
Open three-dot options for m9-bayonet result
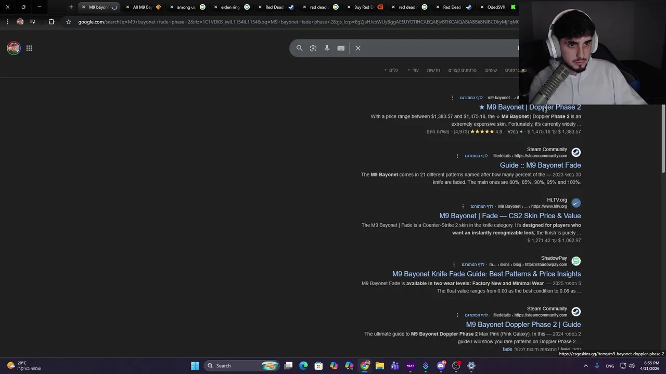point(453,98)
